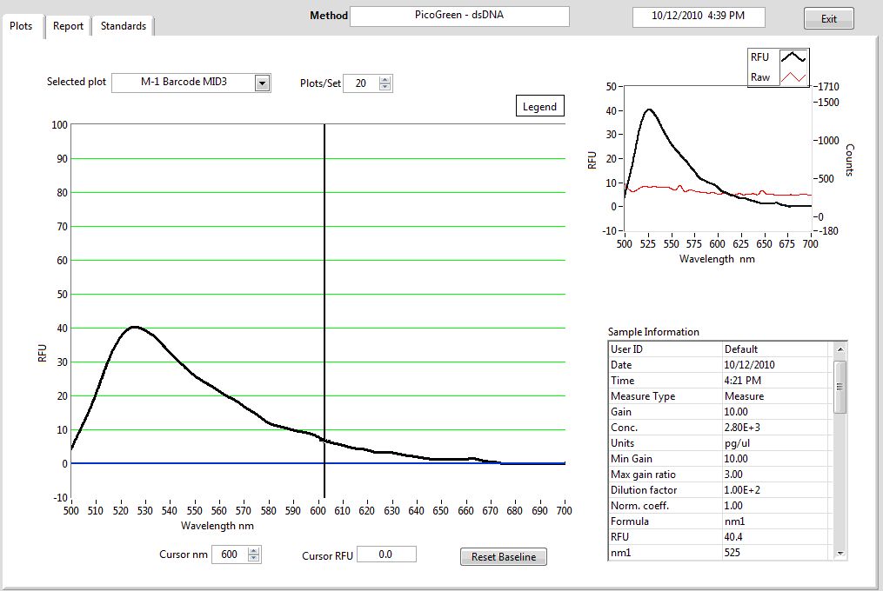883x591 pixels.
Task: Click scroll-up arrow in Sample Information table
Action: click(x=840, y=349)
